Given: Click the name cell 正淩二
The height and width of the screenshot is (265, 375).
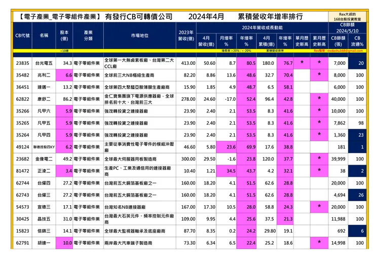Looking at the screenshot, I should coord(44,171).
